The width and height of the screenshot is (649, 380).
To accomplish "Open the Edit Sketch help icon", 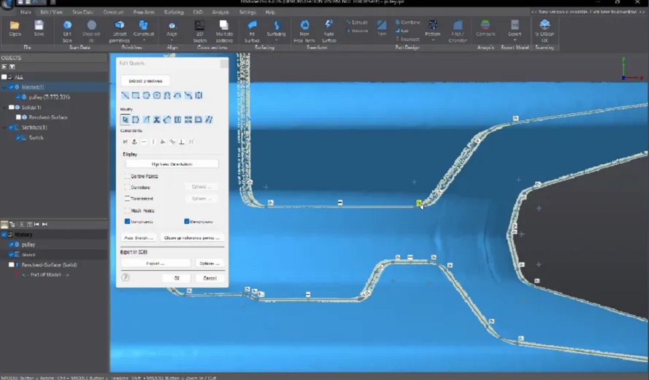I will pyautogui.click(x=125, y=277).
